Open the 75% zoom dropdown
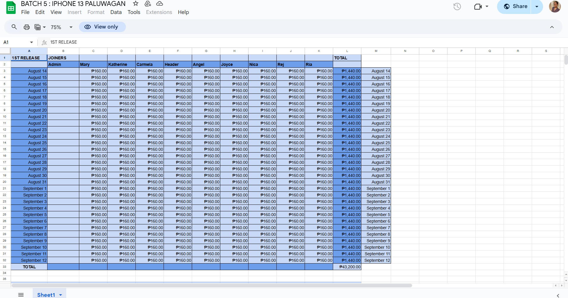 tap(61, 27)
